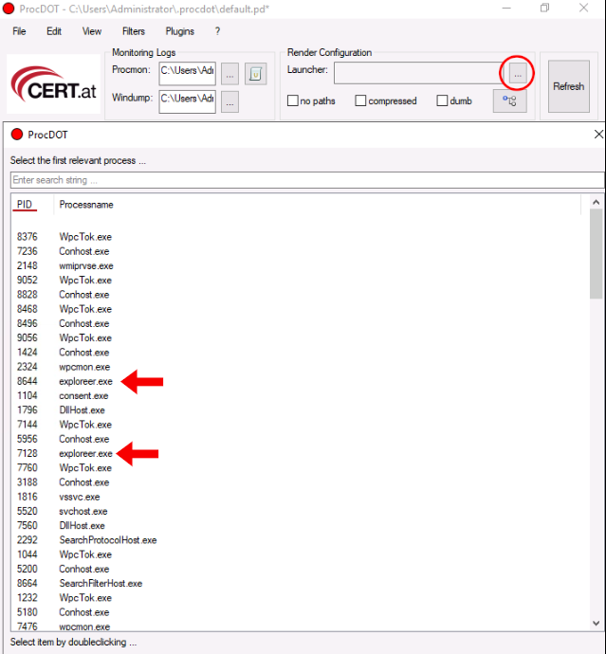Click the Windump path input field
This screenshot has width=606, height=654.
point(188,101)
